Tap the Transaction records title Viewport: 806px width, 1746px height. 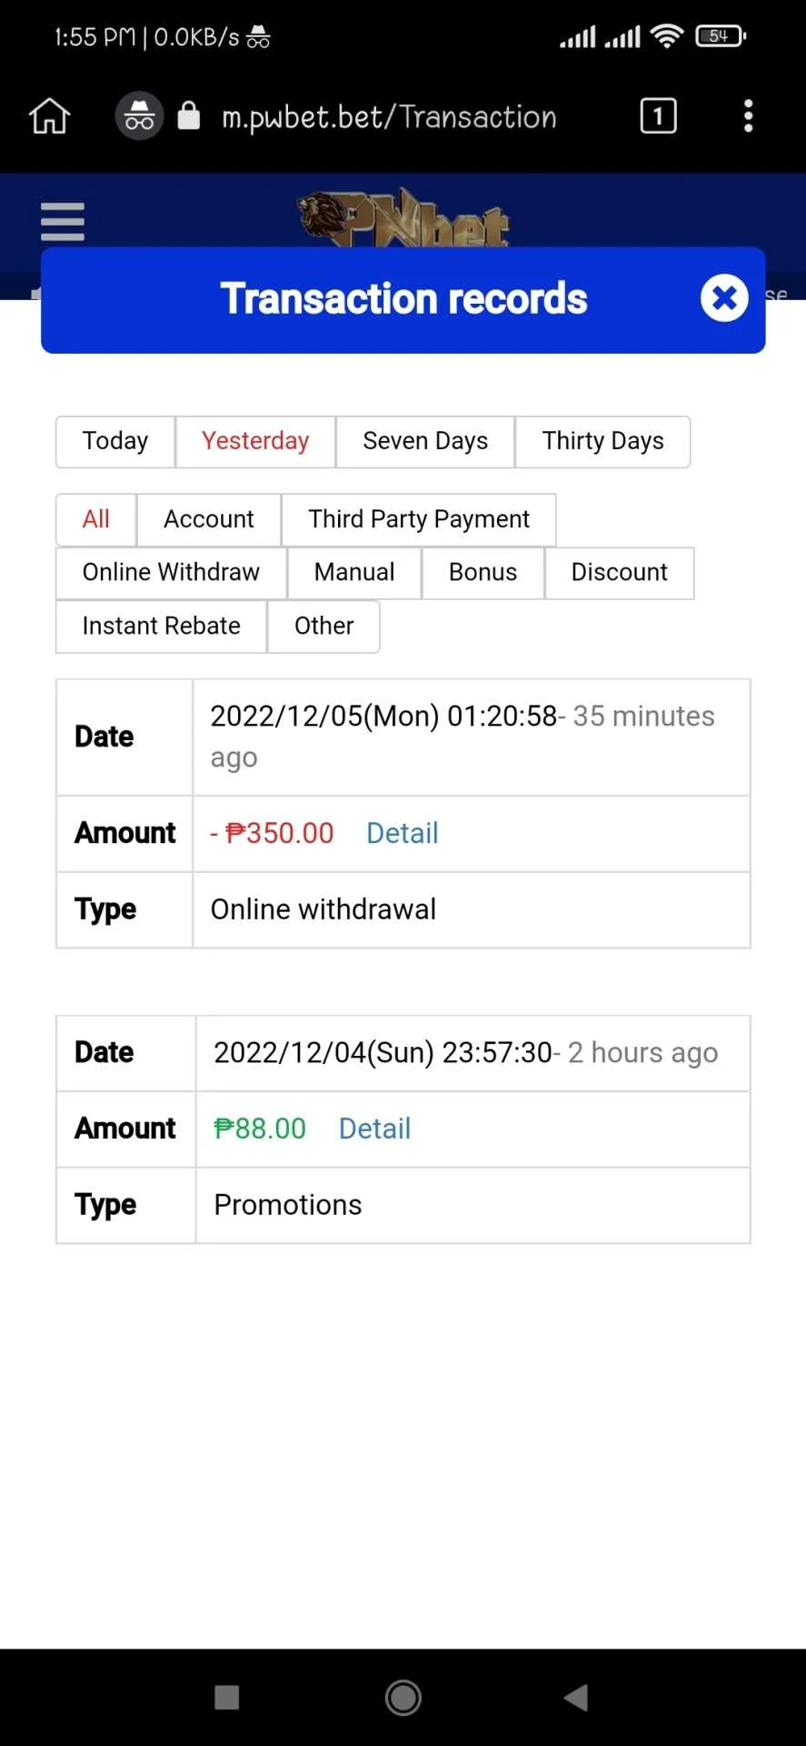pyautogui.click(x=403, y=299)
